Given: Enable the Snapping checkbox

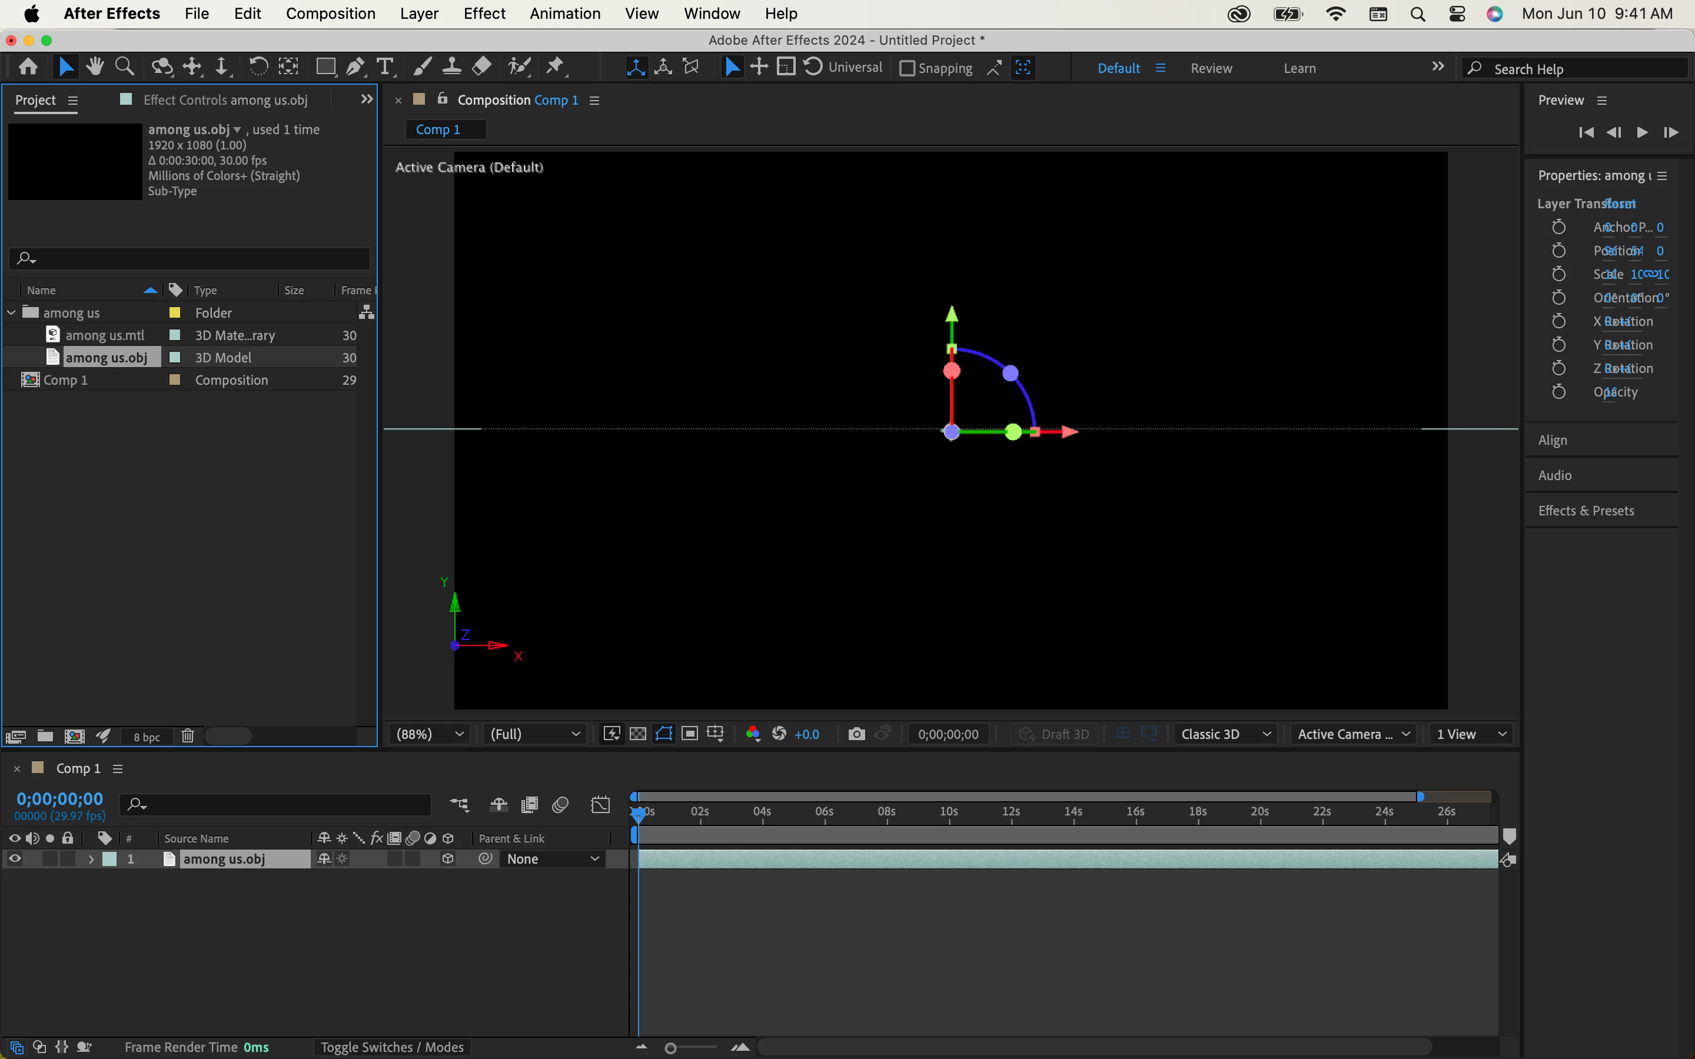Looking at the screenshot, I should coord(907,68).
